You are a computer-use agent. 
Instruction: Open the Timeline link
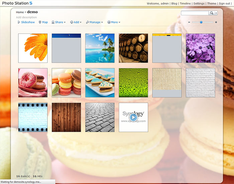pyautogui.click(x=185, y=4)
